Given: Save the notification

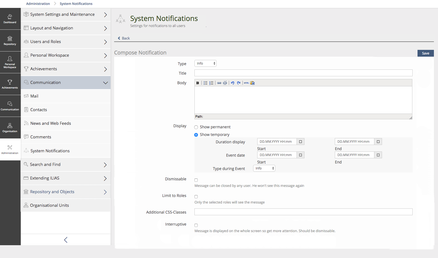Looking at the screenshot, I should point(425,53).
